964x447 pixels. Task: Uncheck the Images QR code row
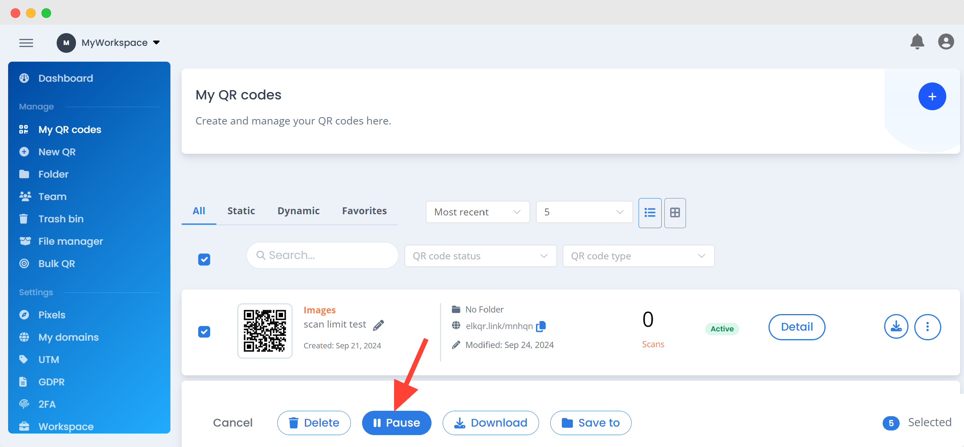[x=204, y=331]
